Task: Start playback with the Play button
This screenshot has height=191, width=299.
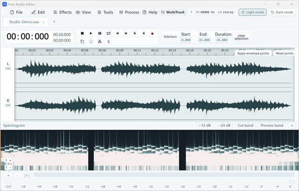Action: (91, 33)
